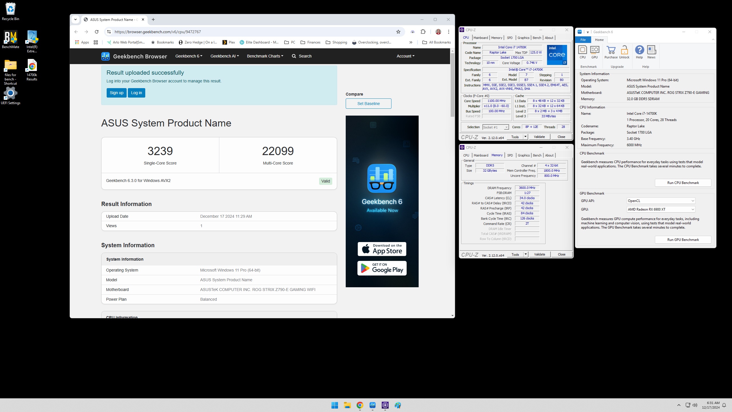Image resolution: width=732 pixels, height=412 pixels.
Task: Click the Purchase cart icon in Geekbench 6
Action: 611,52
